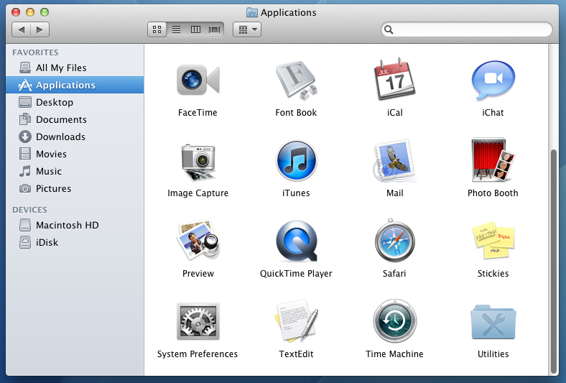Screen dimensions: 566x383
Task: Click in the Finder search field
Action: [x=467, y=29]
